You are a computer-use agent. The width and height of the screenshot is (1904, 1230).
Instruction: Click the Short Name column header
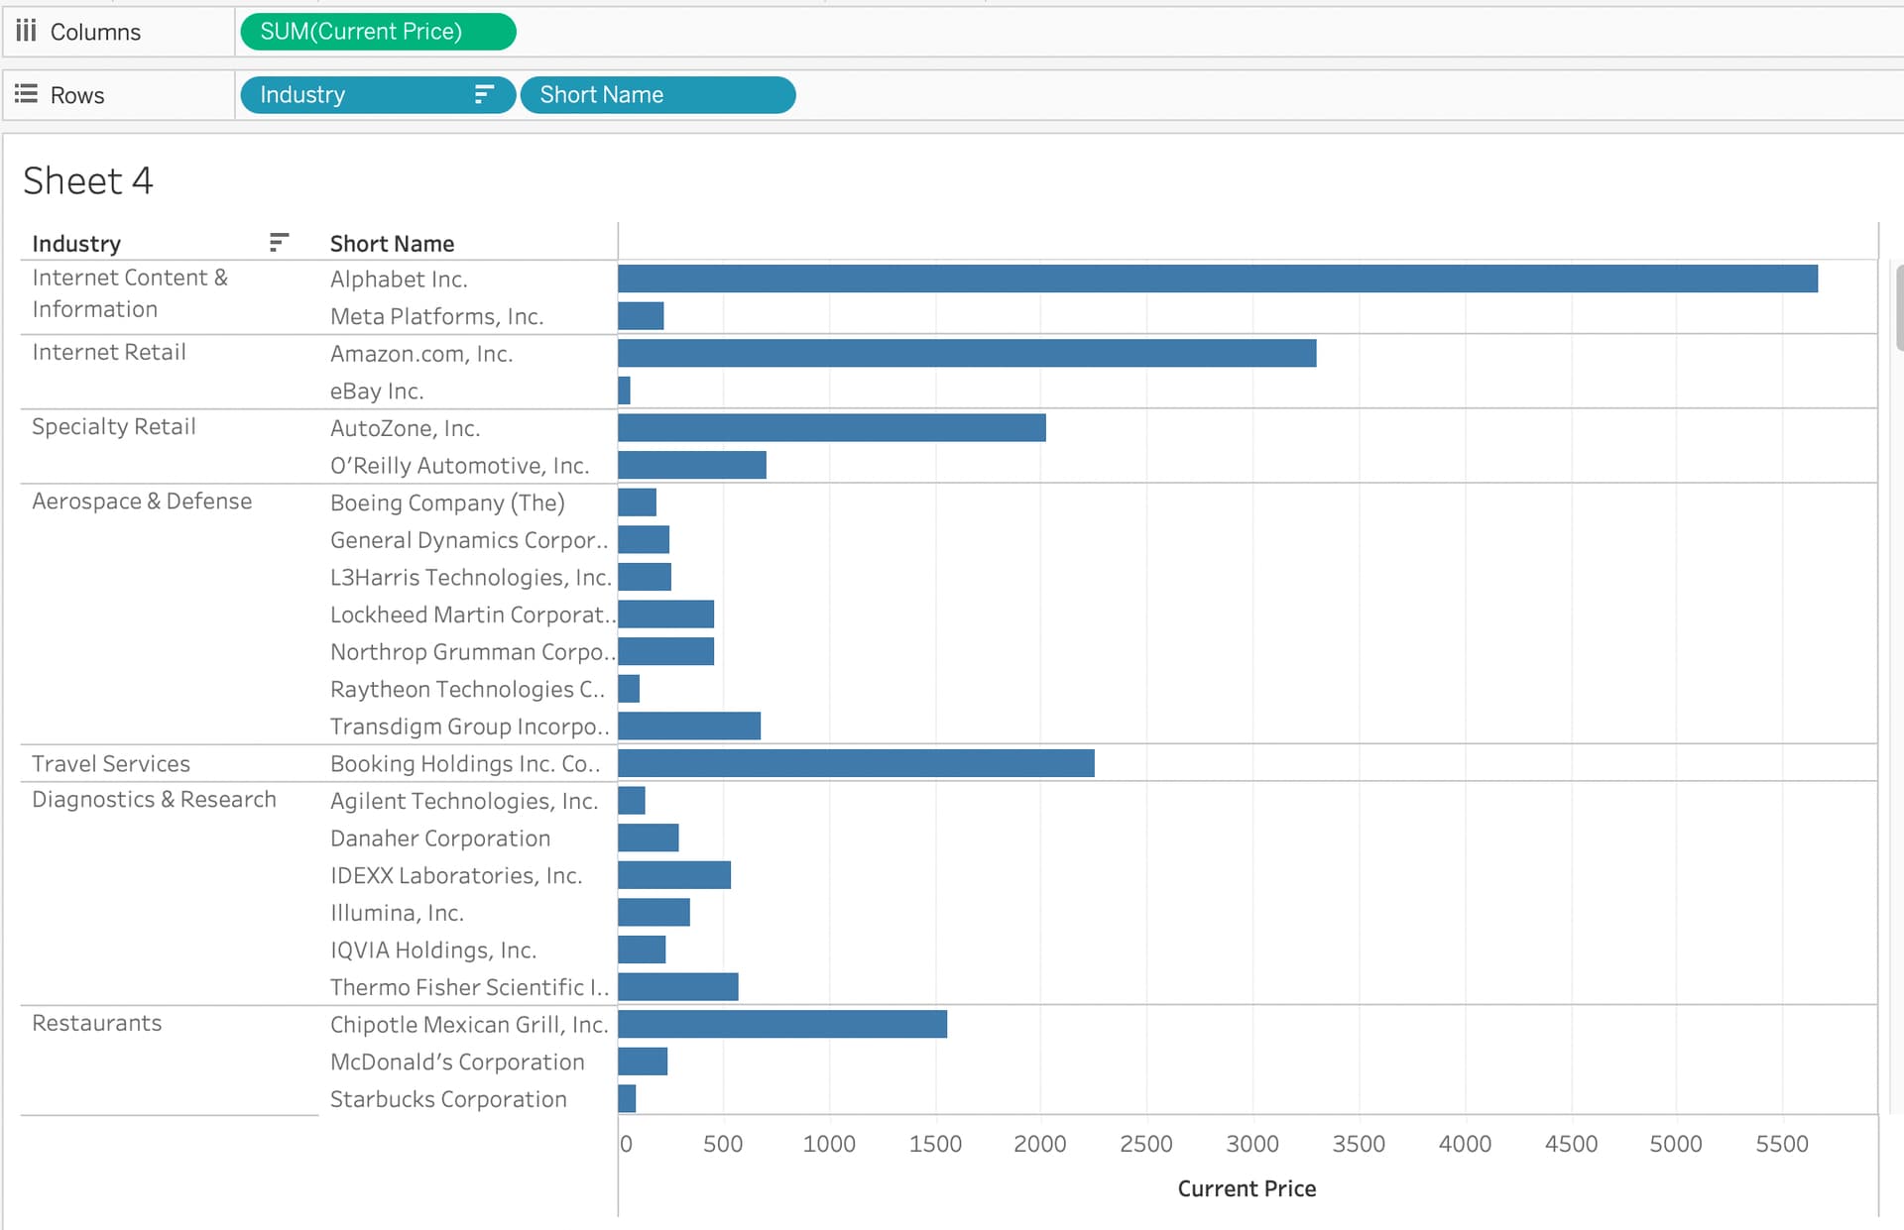(392, 244)
